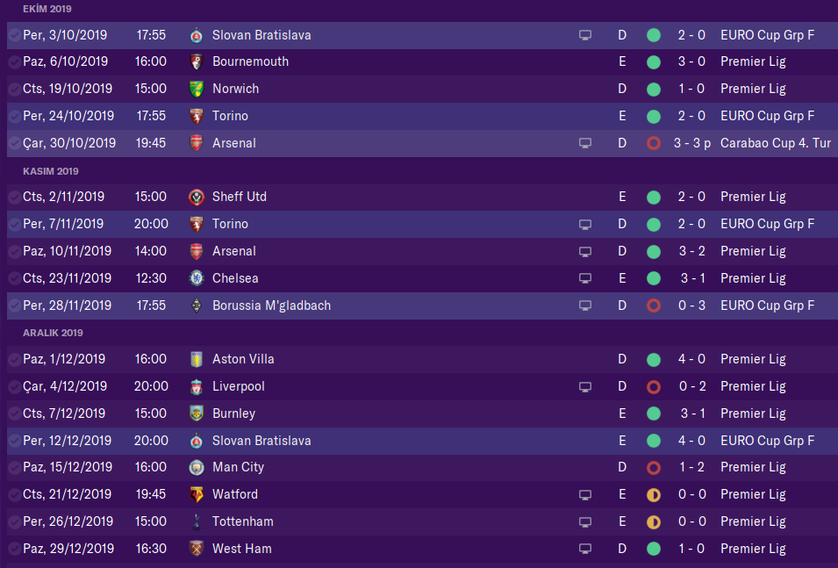Click the Norwich club crest
This screenshot has width=838, height=568.
(197, 90)
